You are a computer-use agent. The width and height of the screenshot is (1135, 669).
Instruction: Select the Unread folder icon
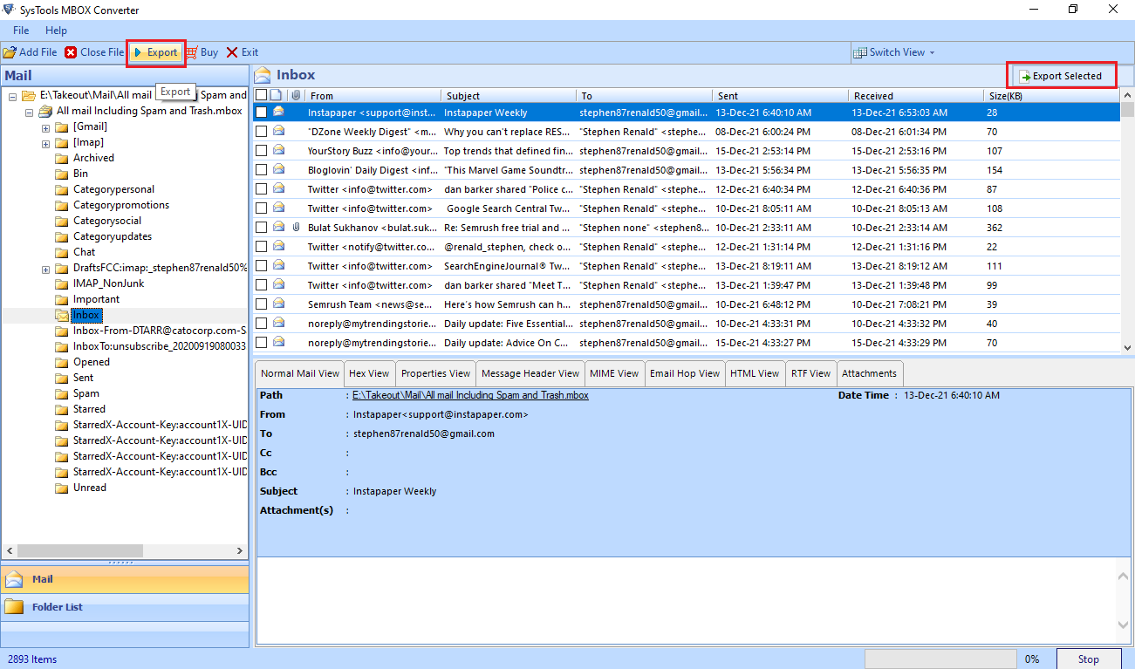tap(62, 488)
